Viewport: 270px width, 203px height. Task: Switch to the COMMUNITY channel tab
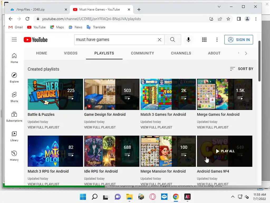[x=142, y=53]
